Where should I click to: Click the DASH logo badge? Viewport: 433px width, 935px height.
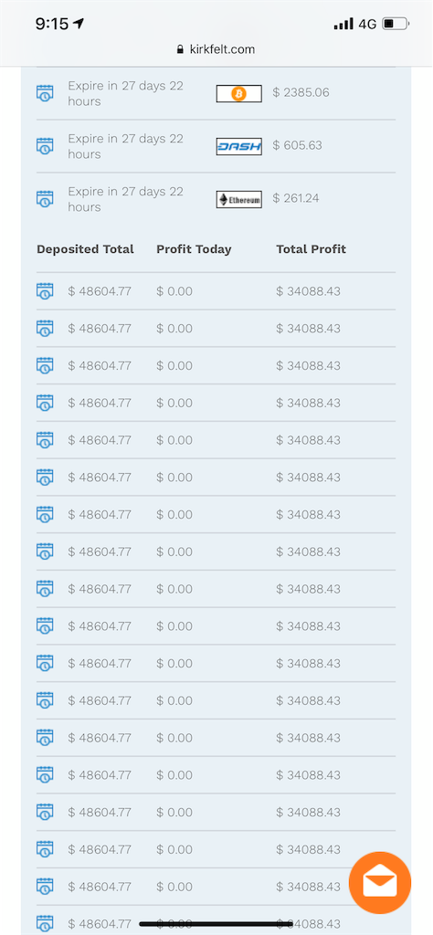(238, 146)
